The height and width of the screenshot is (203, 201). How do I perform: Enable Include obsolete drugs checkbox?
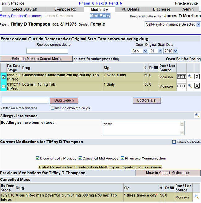(53, 108)
